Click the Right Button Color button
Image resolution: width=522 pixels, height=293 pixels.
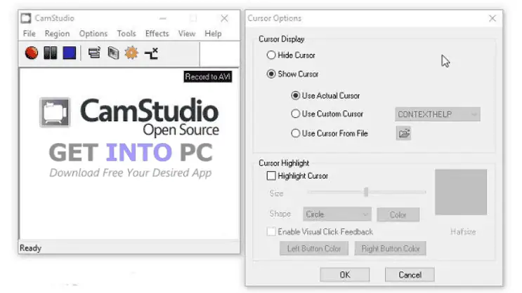point(390,248)
